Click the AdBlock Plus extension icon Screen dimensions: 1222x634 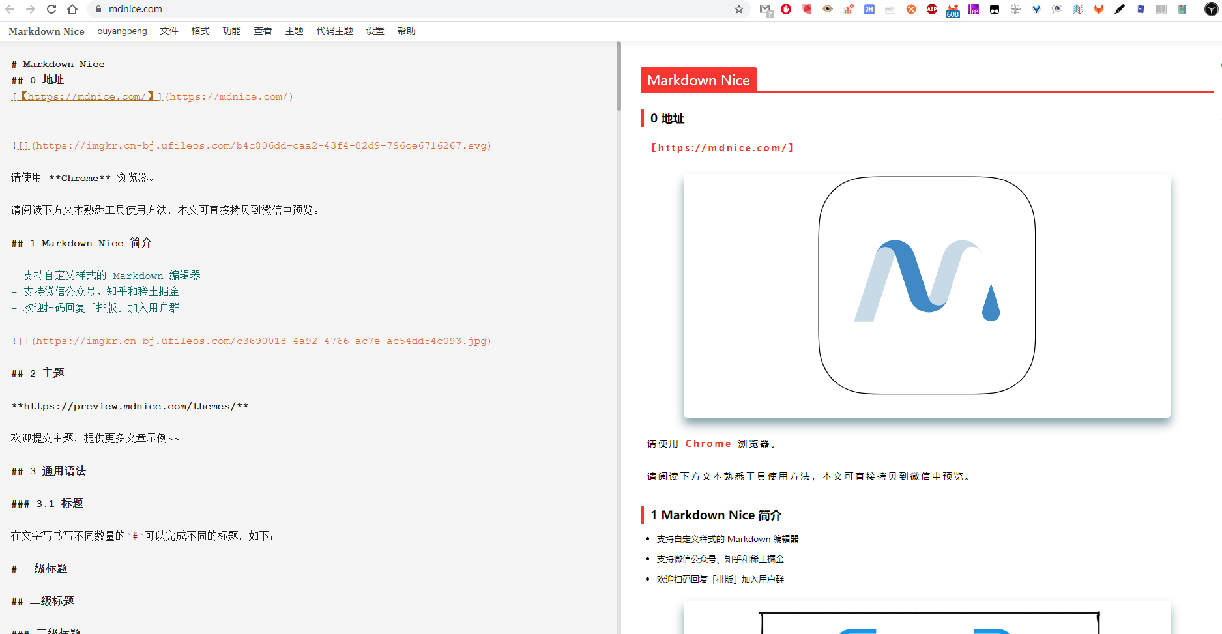[931, 9]
